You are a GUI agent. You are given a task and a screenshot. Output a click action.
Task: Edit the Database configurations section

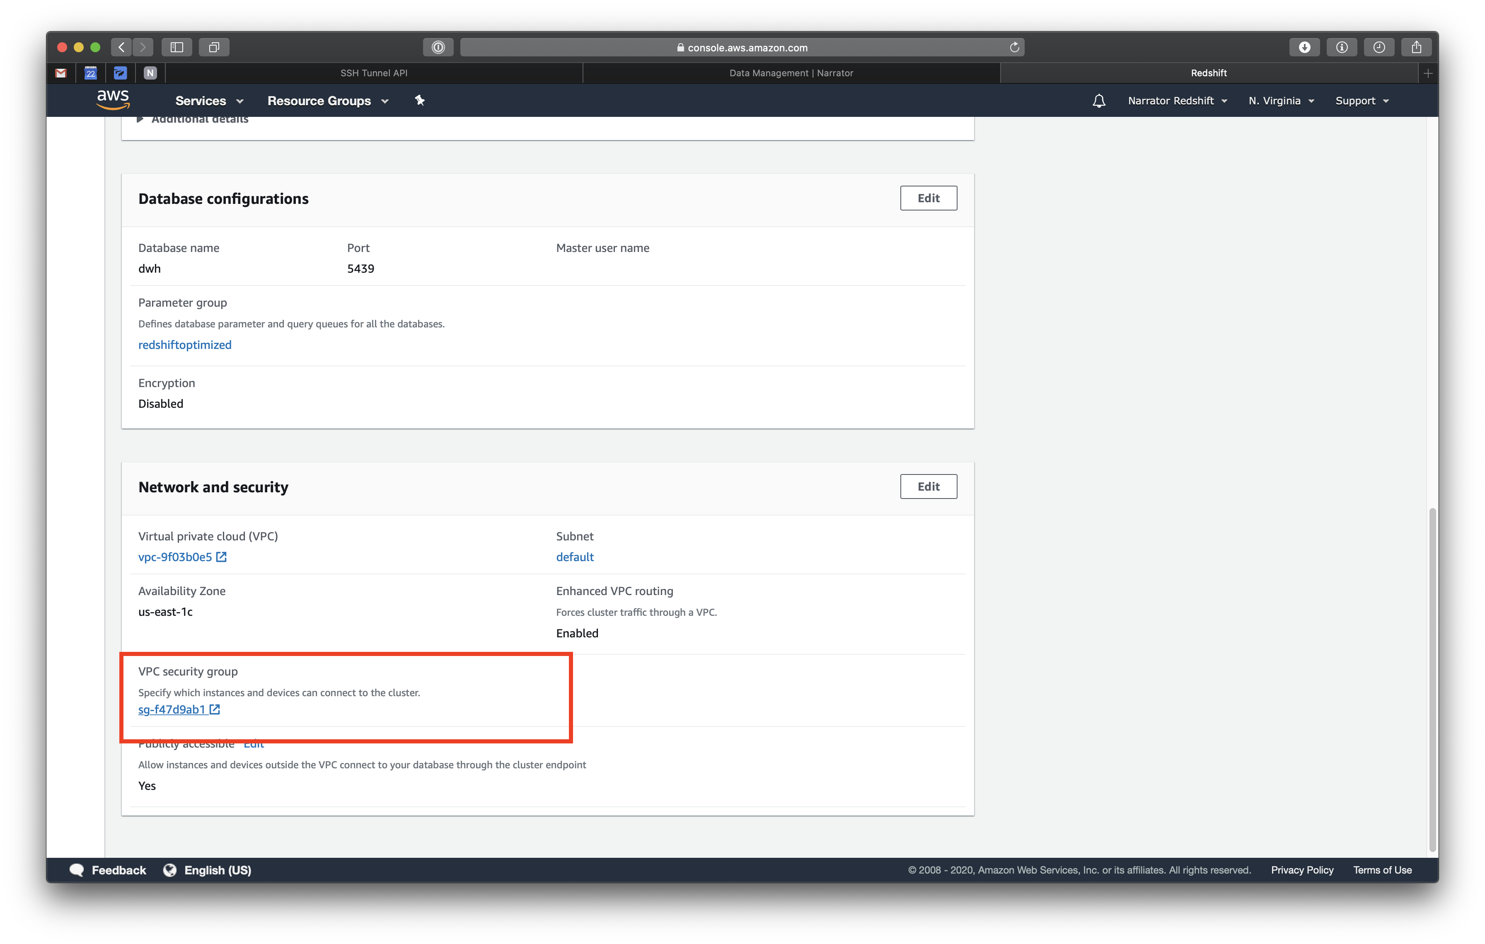(x=928, y=198)
